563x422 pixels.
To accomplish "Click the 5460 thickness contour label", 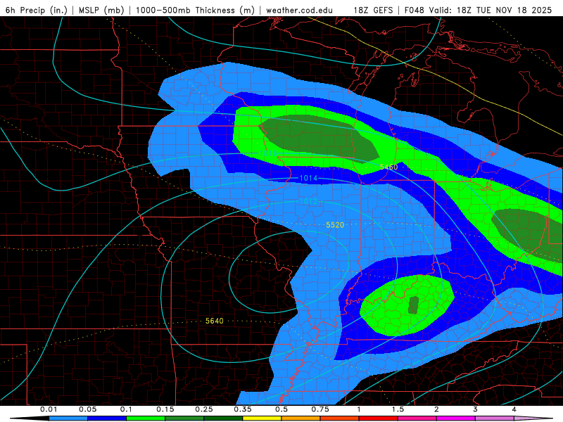I will coord(388,167).
